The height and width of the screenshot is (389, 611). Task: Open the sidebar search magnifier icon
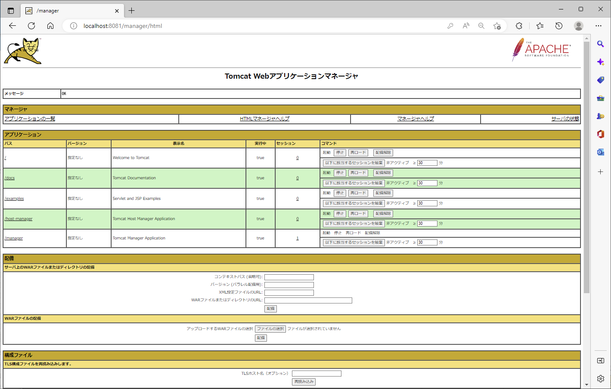(x=600, y=44)
